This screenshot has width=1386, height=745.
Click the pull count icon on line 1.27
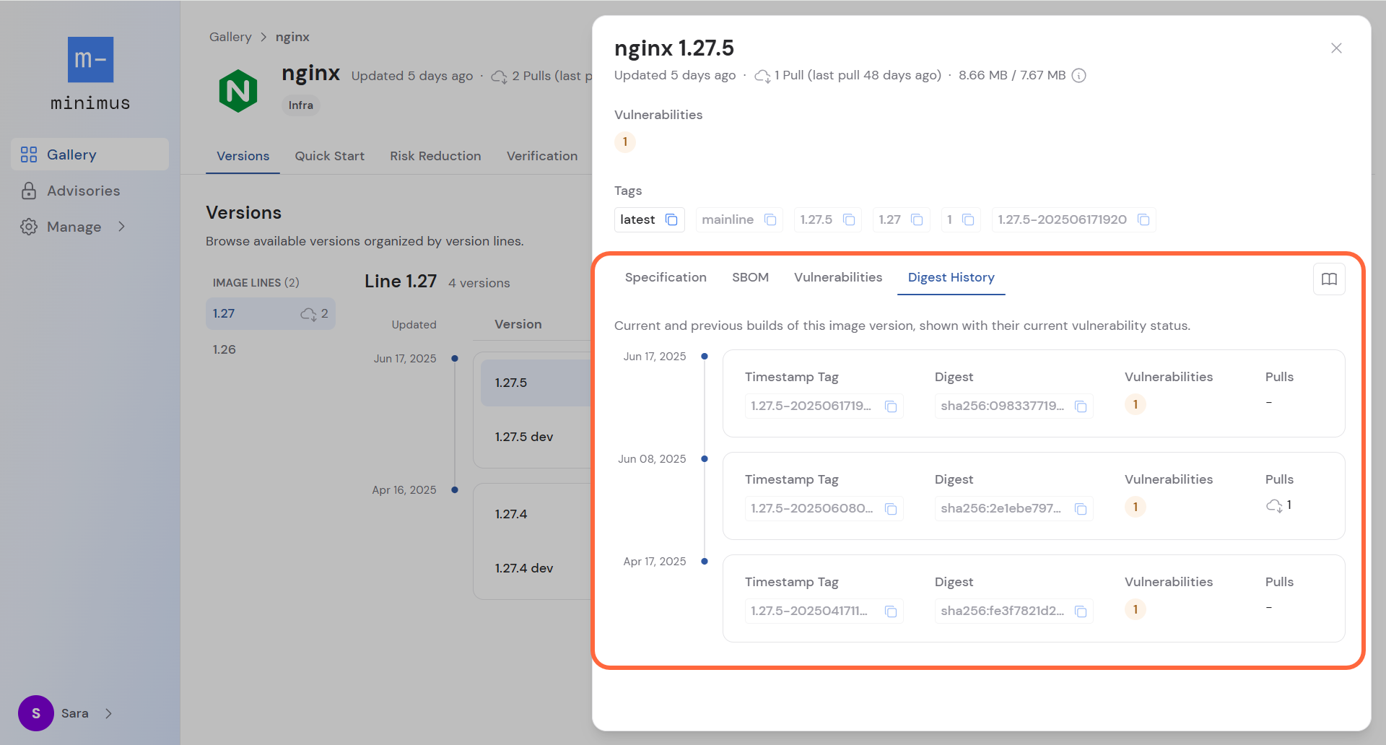309,314
